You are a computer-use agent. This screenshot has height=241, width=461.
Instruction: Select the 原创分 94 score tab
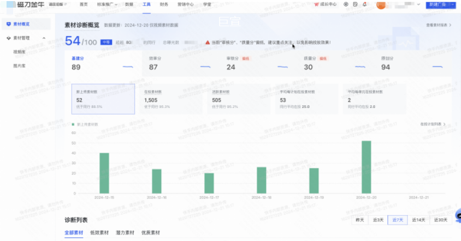pos(413,63)
